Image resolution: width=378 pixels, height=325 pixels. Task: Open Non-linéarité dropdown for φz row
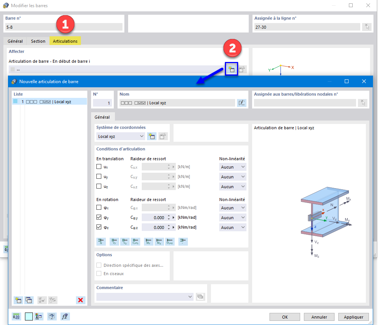[232, 227]
